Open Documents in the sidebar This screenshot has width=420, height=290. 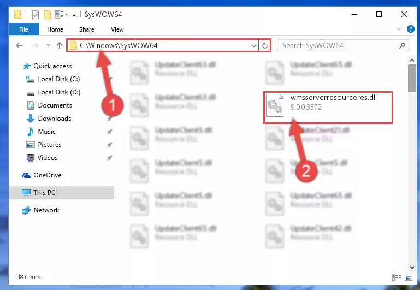(55, 105)
